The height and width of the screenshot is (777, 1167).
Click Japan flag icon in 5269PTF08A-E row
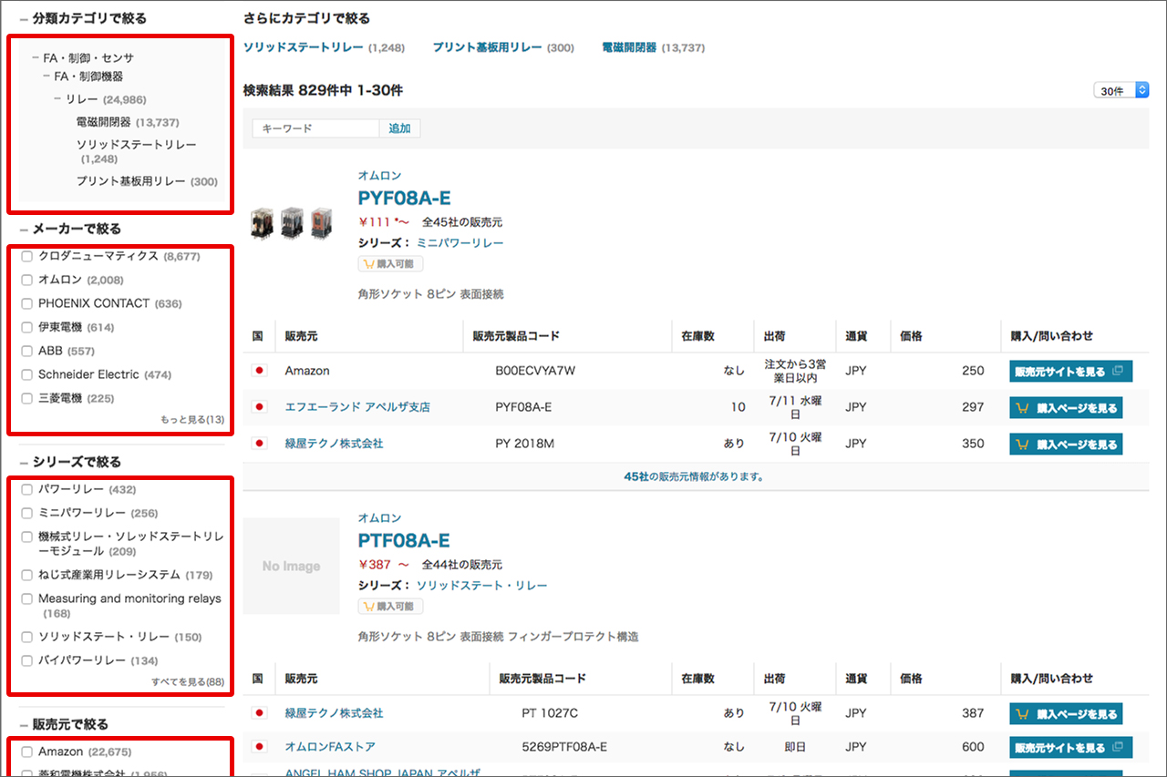[x=259, y=747]
